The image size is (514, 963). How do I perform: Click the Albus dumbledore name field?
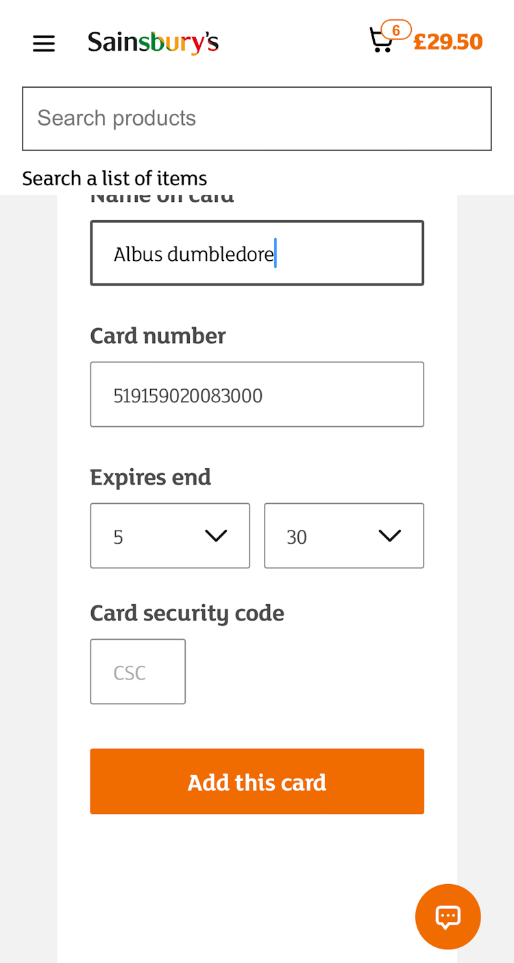[256, 253]
